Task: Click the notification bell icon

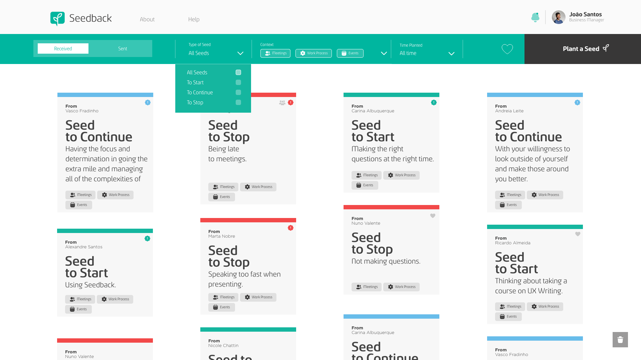Action: [535, 17]
